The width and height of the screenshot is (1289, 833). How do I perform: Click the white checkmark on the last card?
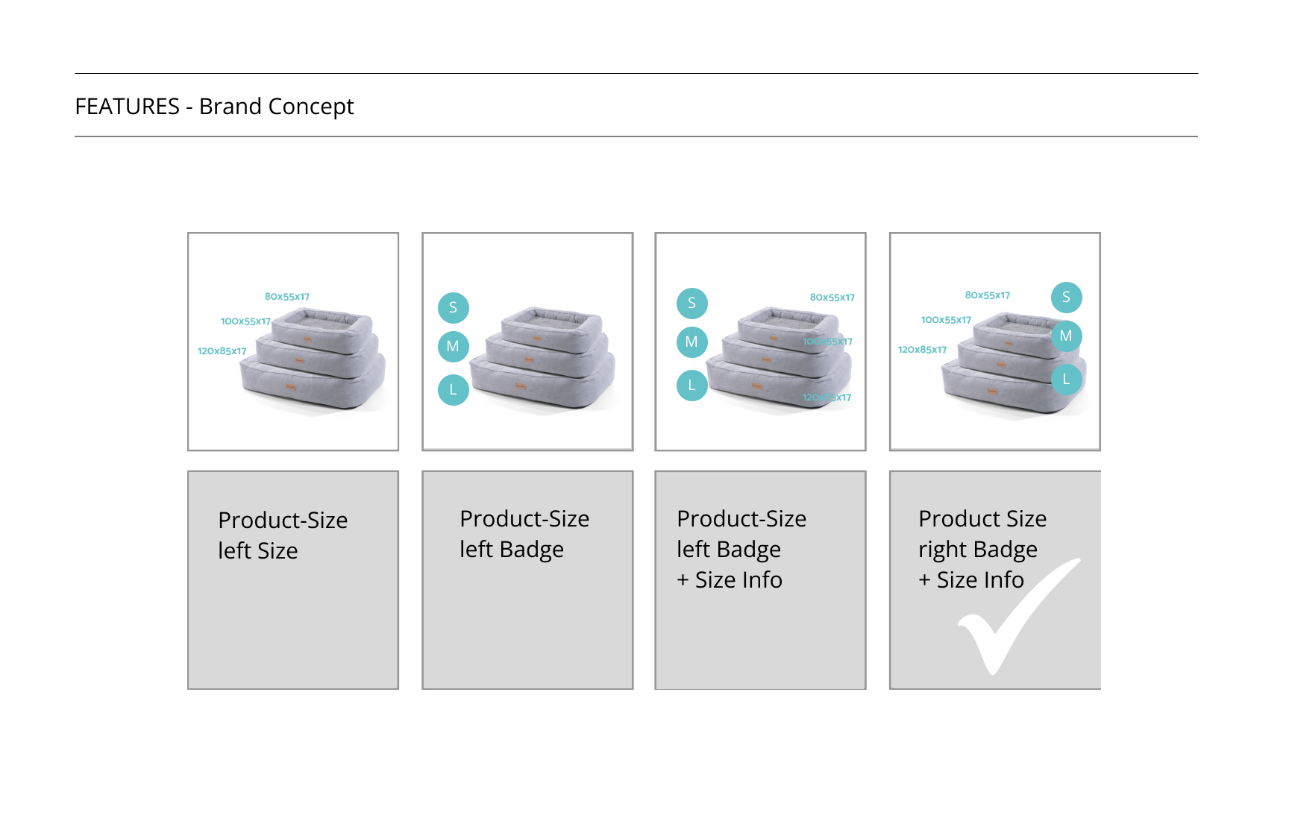[1006, 620]
